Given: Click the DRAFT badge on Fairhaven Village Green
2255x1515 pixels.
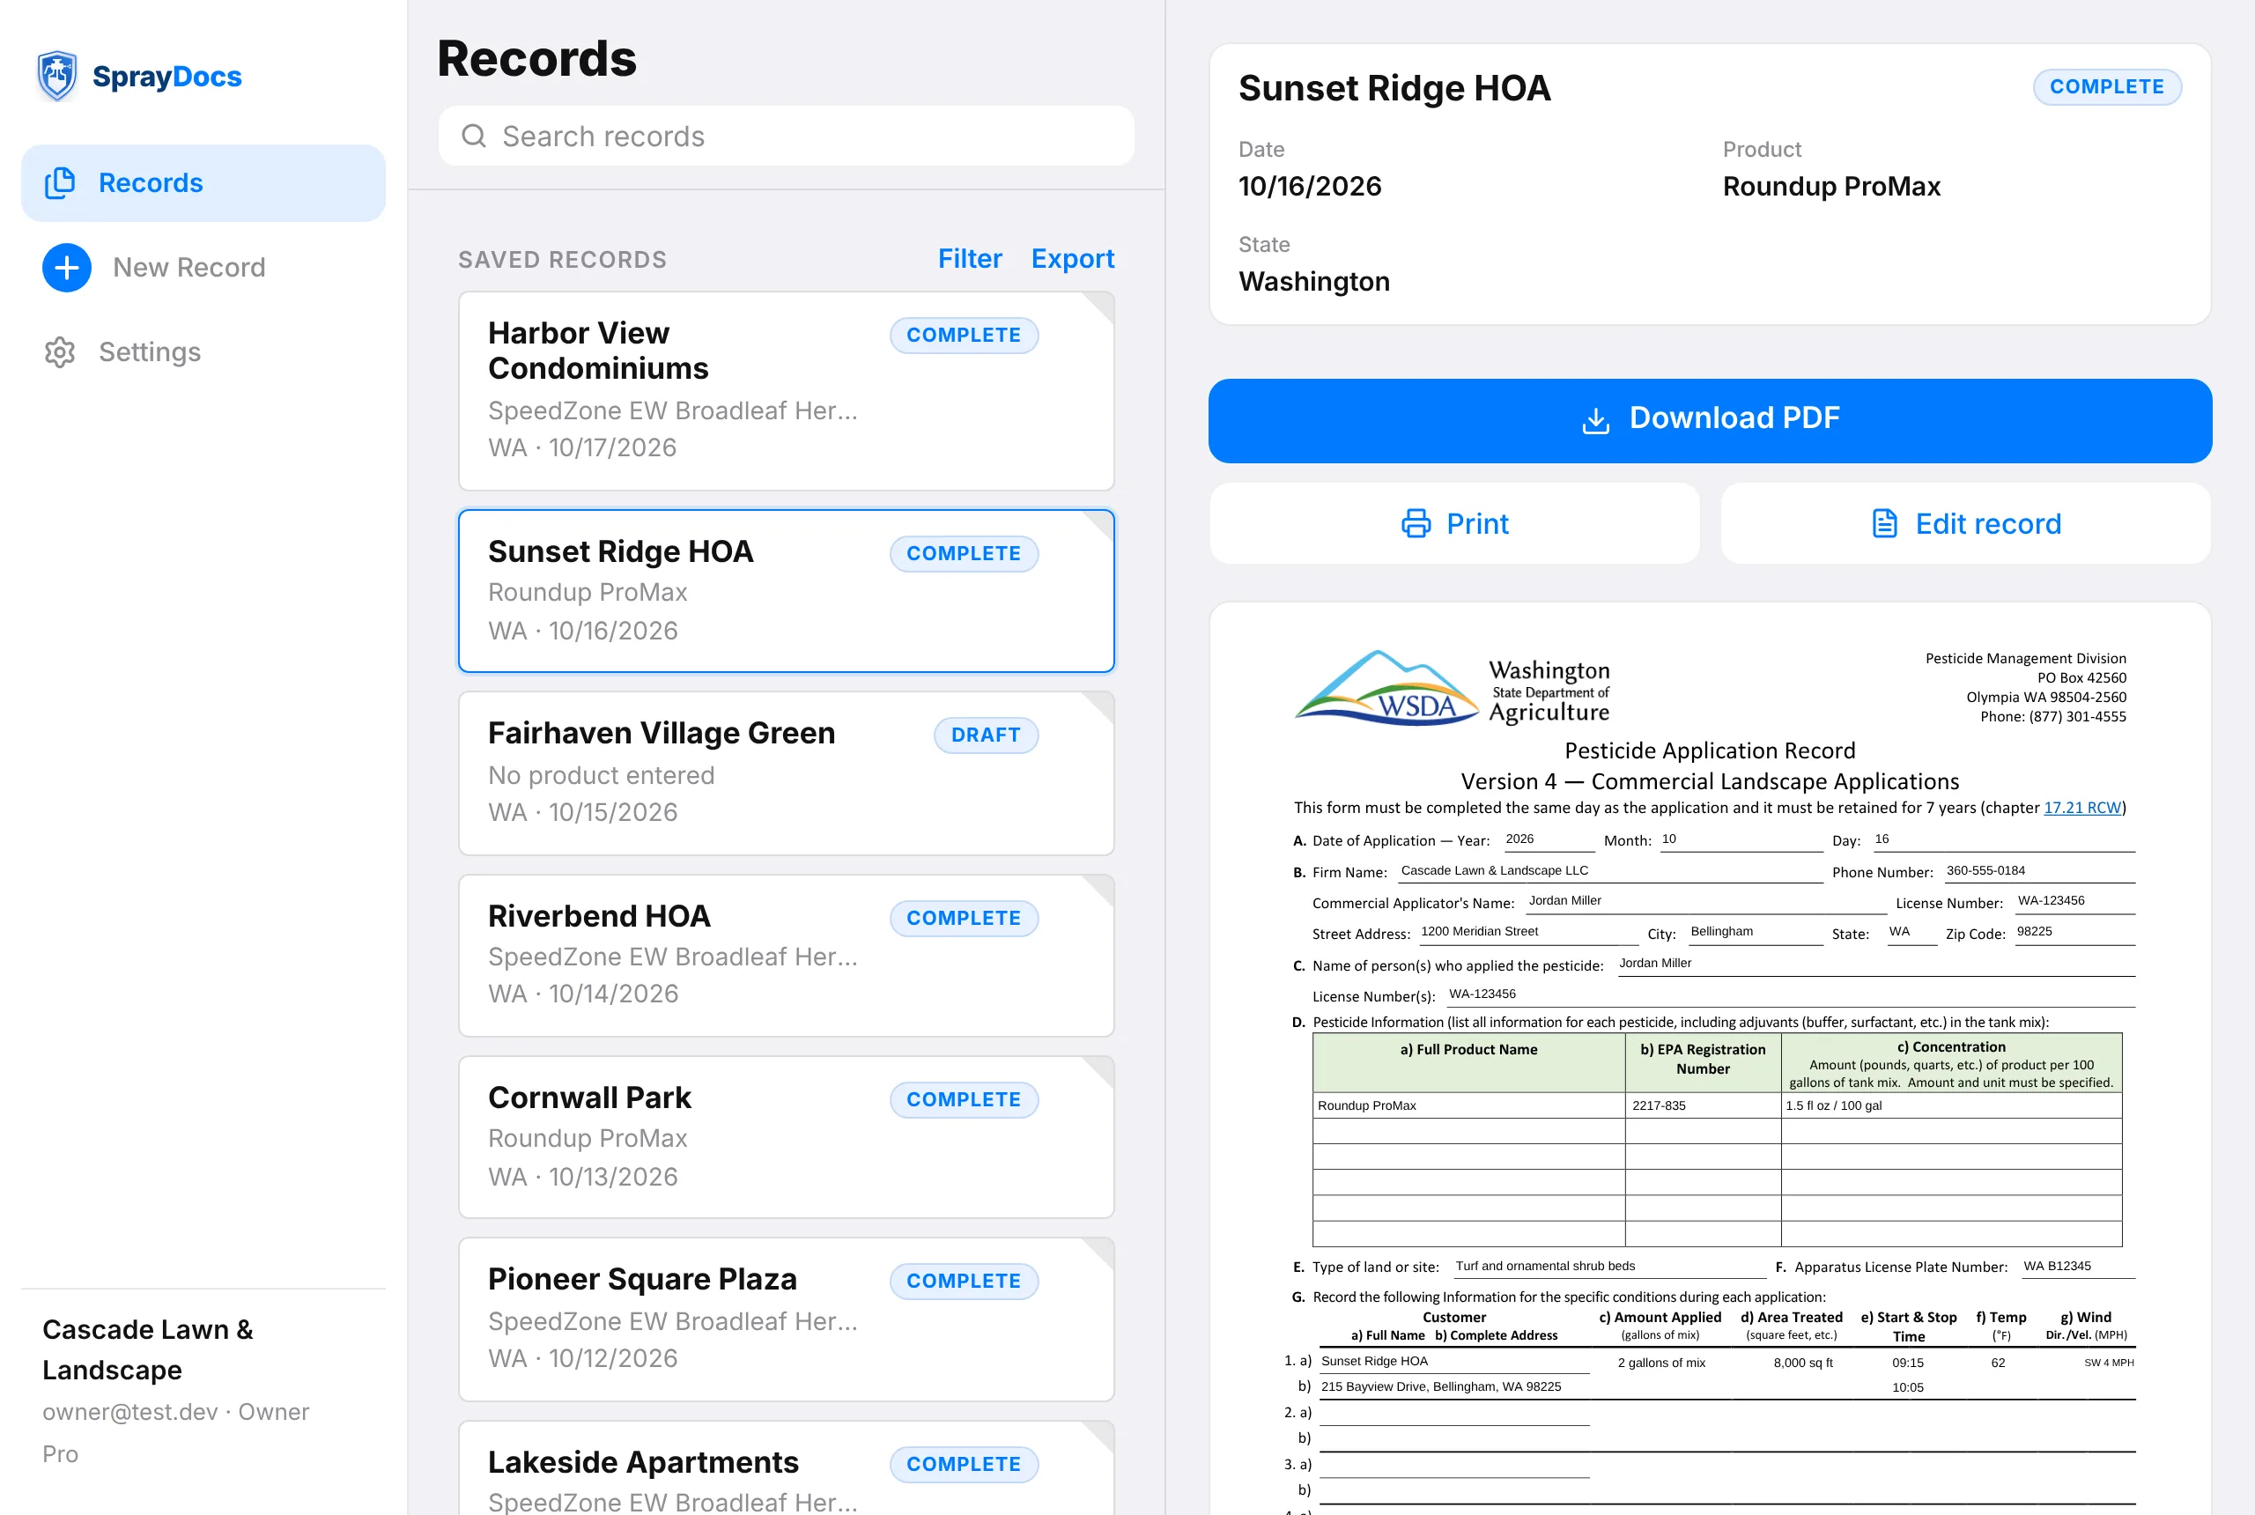Looking at the screenshot, I should pos(986,735).
